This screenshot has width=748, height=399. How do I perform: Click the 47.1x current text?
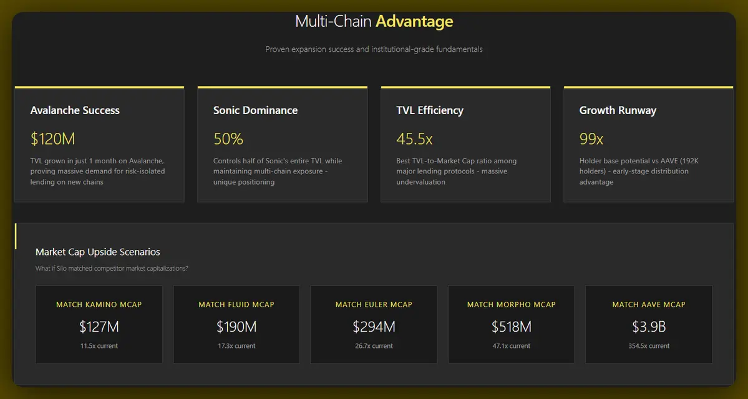tap(511, 346)
